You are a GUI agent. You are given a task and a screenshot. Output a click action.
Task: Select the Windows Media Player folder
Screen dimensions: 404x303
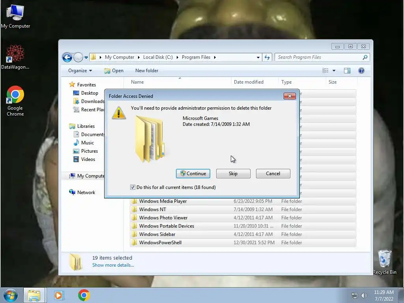click(x=243, y=201)
